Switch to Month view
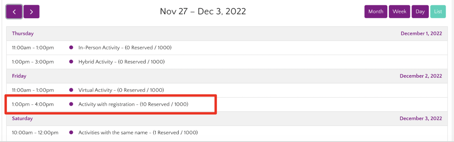Viewport: 454px width, 142px height. point(375,12)
